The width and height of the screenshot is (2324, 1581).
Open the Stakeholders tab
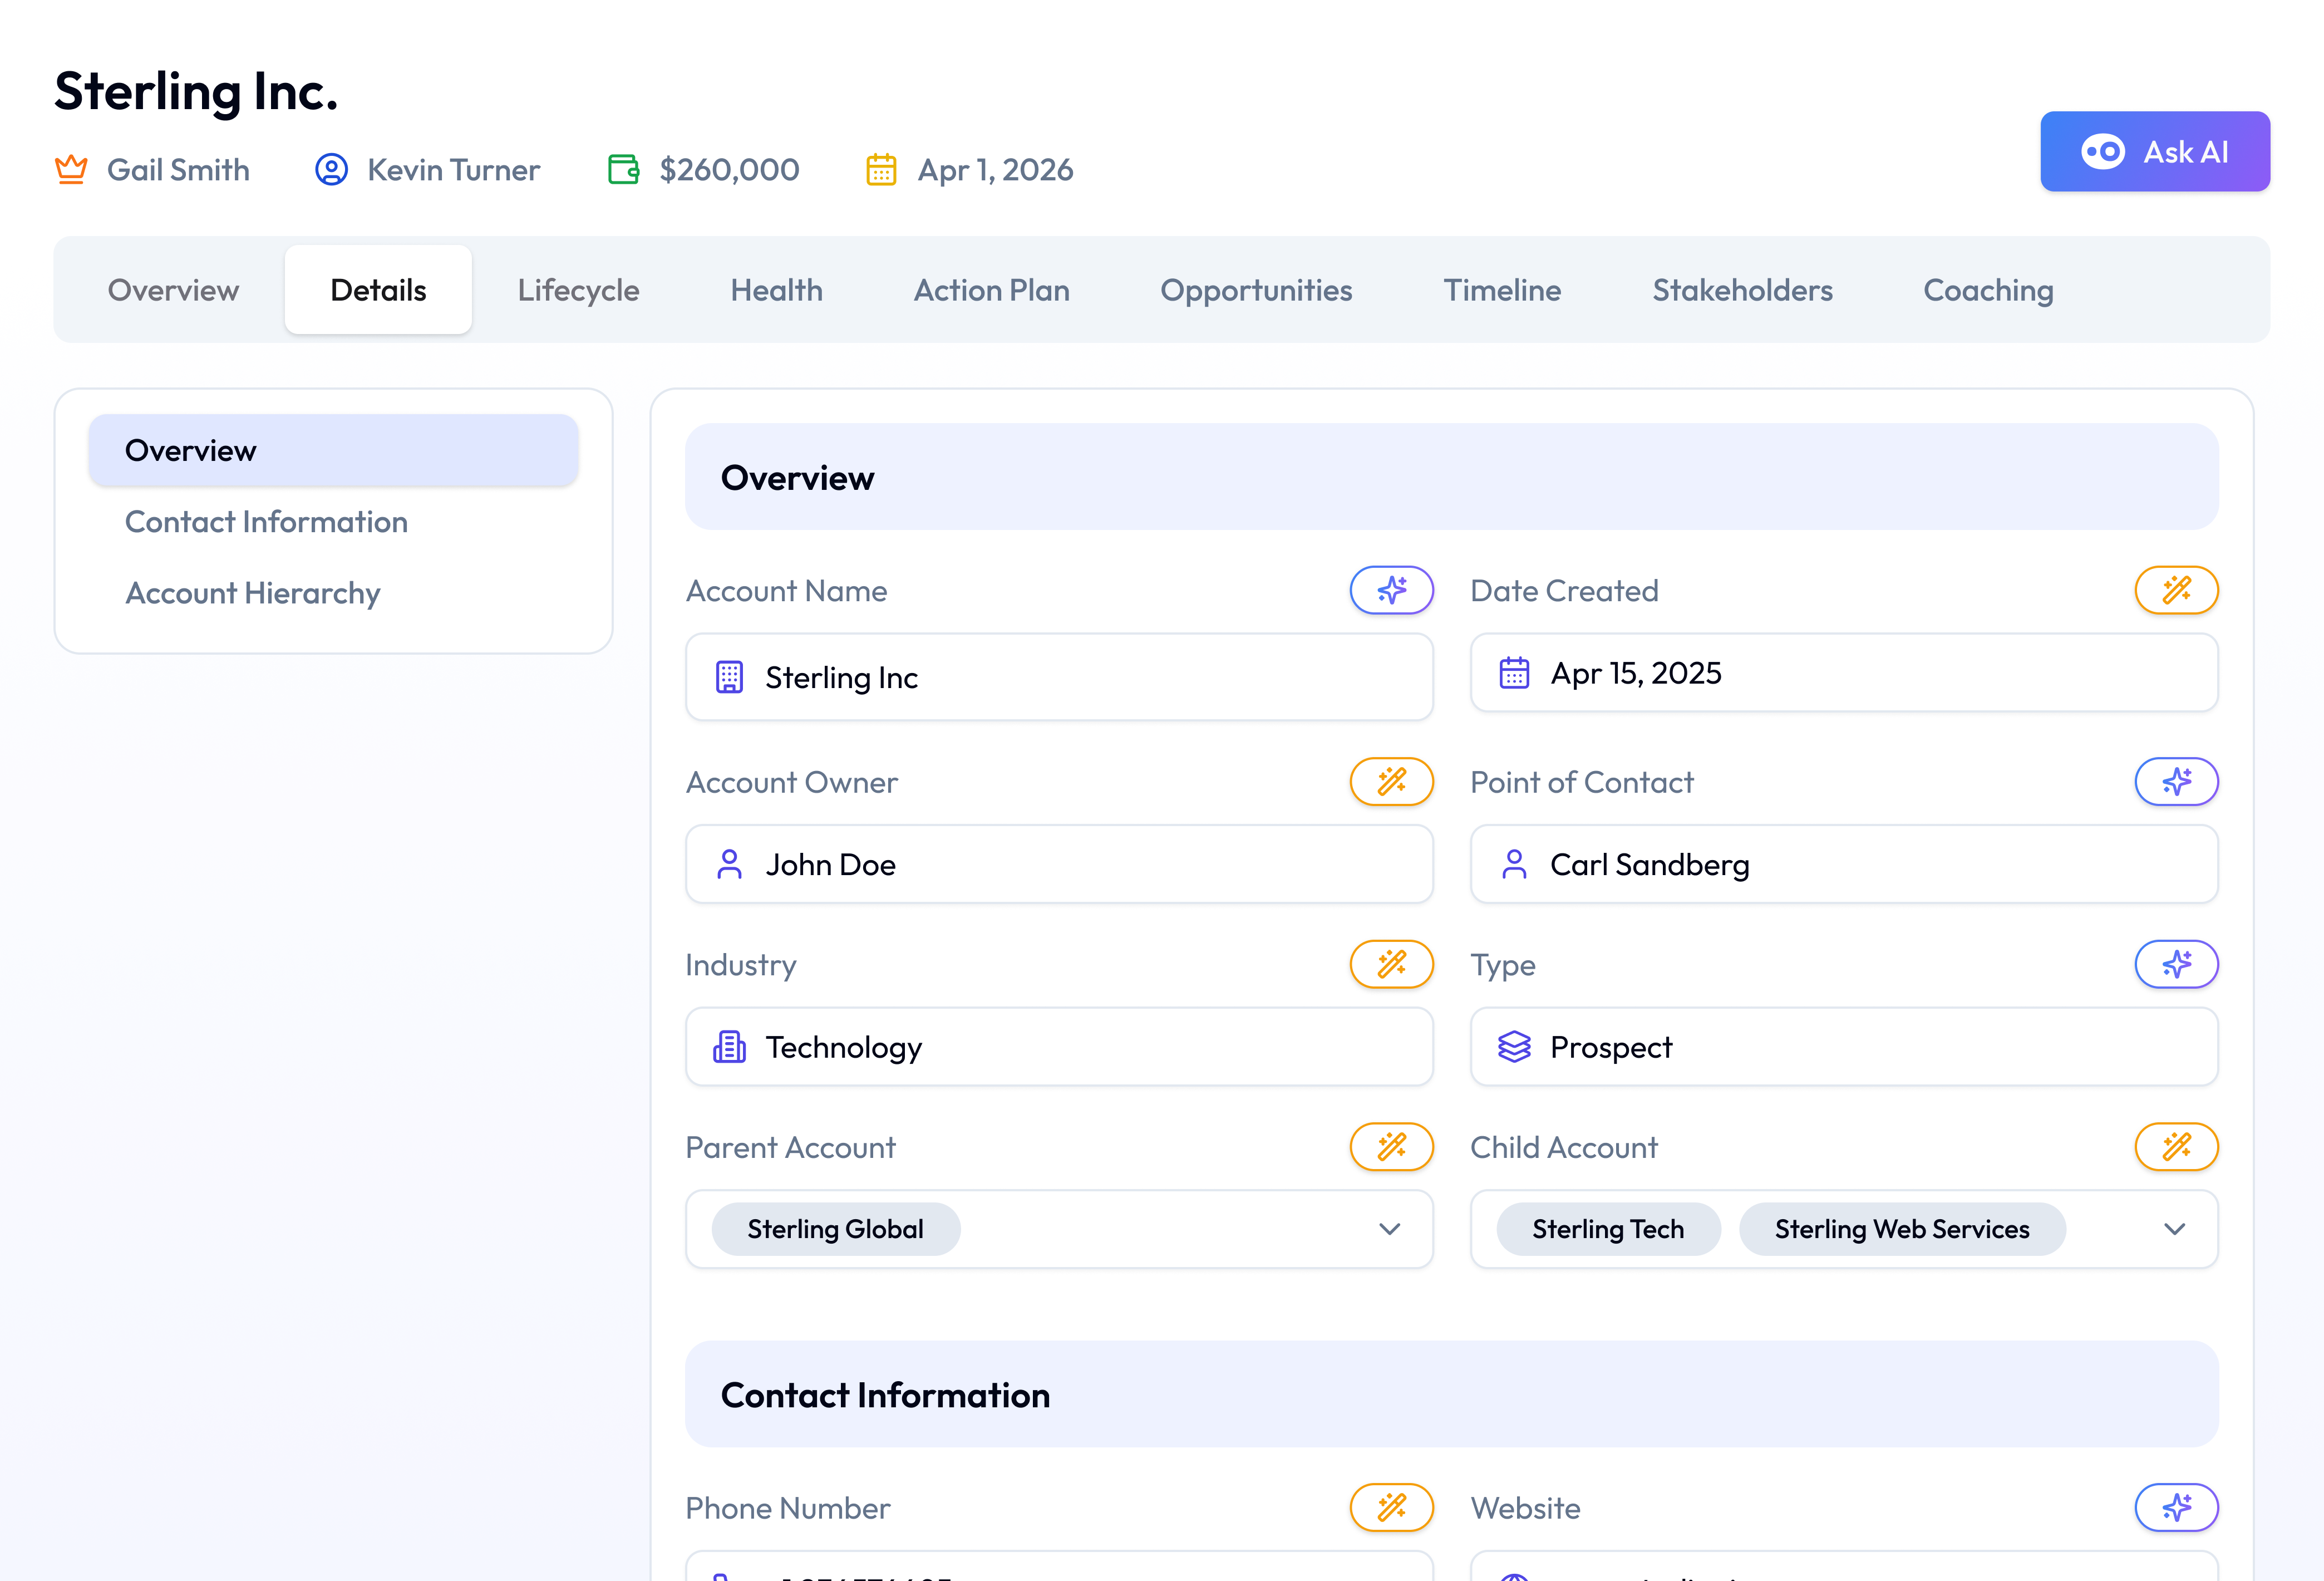point(1741,290)
